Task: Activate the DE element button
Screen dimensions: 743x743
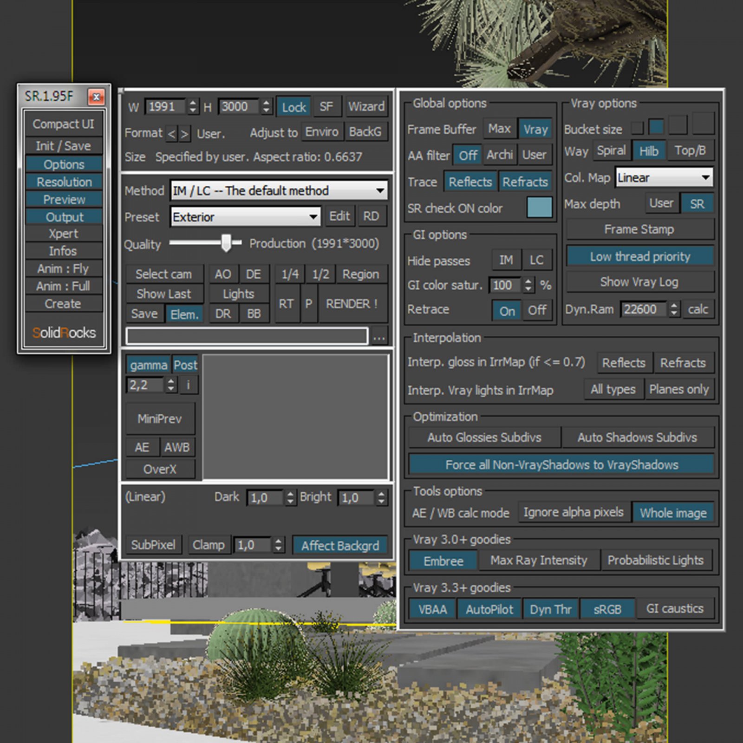Action: (253, 274)
